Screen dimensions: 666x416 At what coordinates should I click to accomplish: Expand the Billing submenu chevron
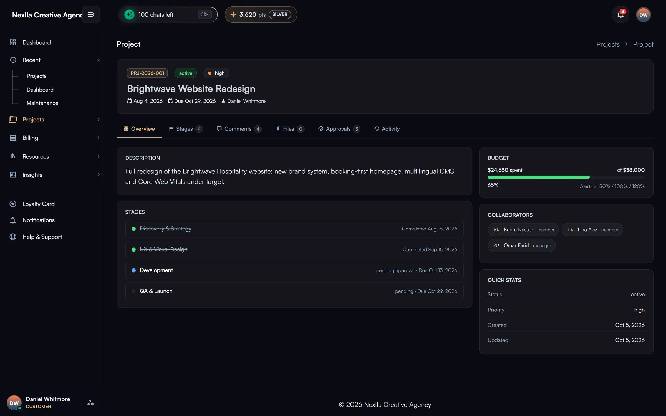coord(98,138)
